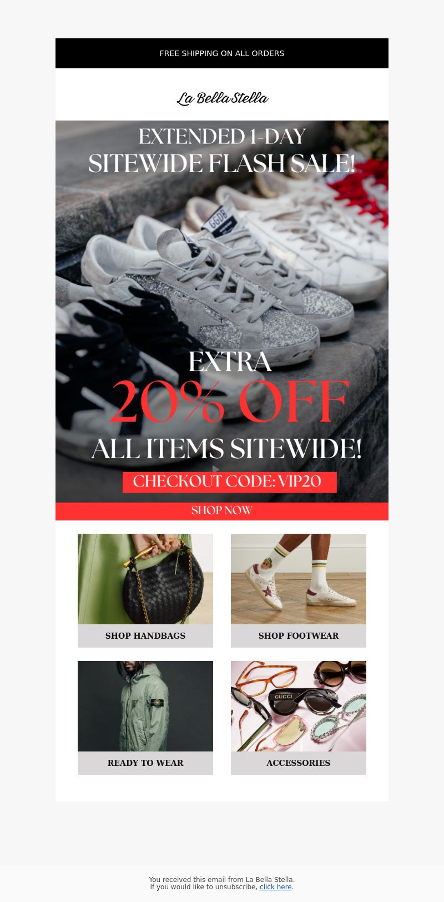The height and width of the screenshot is (902, 444).
Task: Click the green jacket model photo
Action: click(145, 706)
